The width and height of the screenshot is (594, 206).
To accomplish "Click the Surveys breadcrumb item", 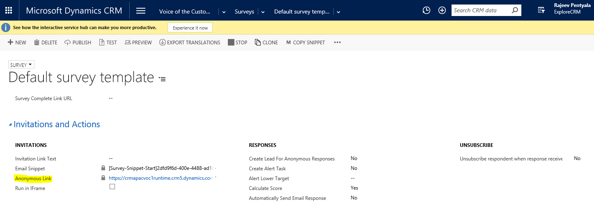I will coord(244,11).
